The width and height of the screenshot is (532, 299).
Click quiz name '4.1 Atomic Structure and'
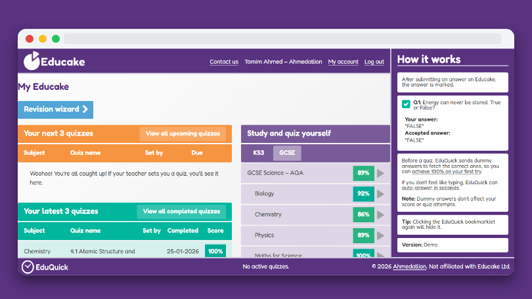[x=102, y=251]
